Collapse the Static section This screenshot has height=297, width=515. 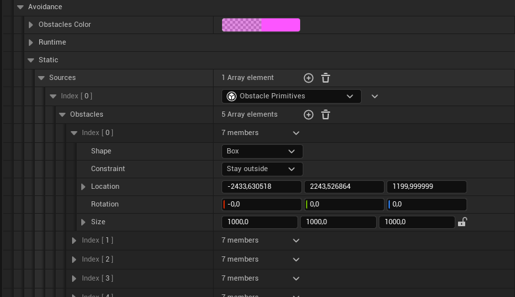point(31,60)
